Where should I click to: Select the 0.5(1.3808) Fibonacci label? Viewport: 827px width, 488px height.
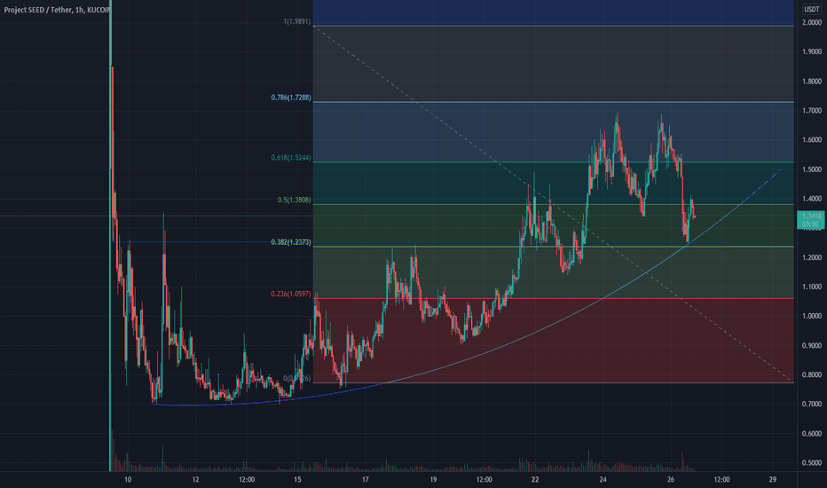click(x=295, y=200)
